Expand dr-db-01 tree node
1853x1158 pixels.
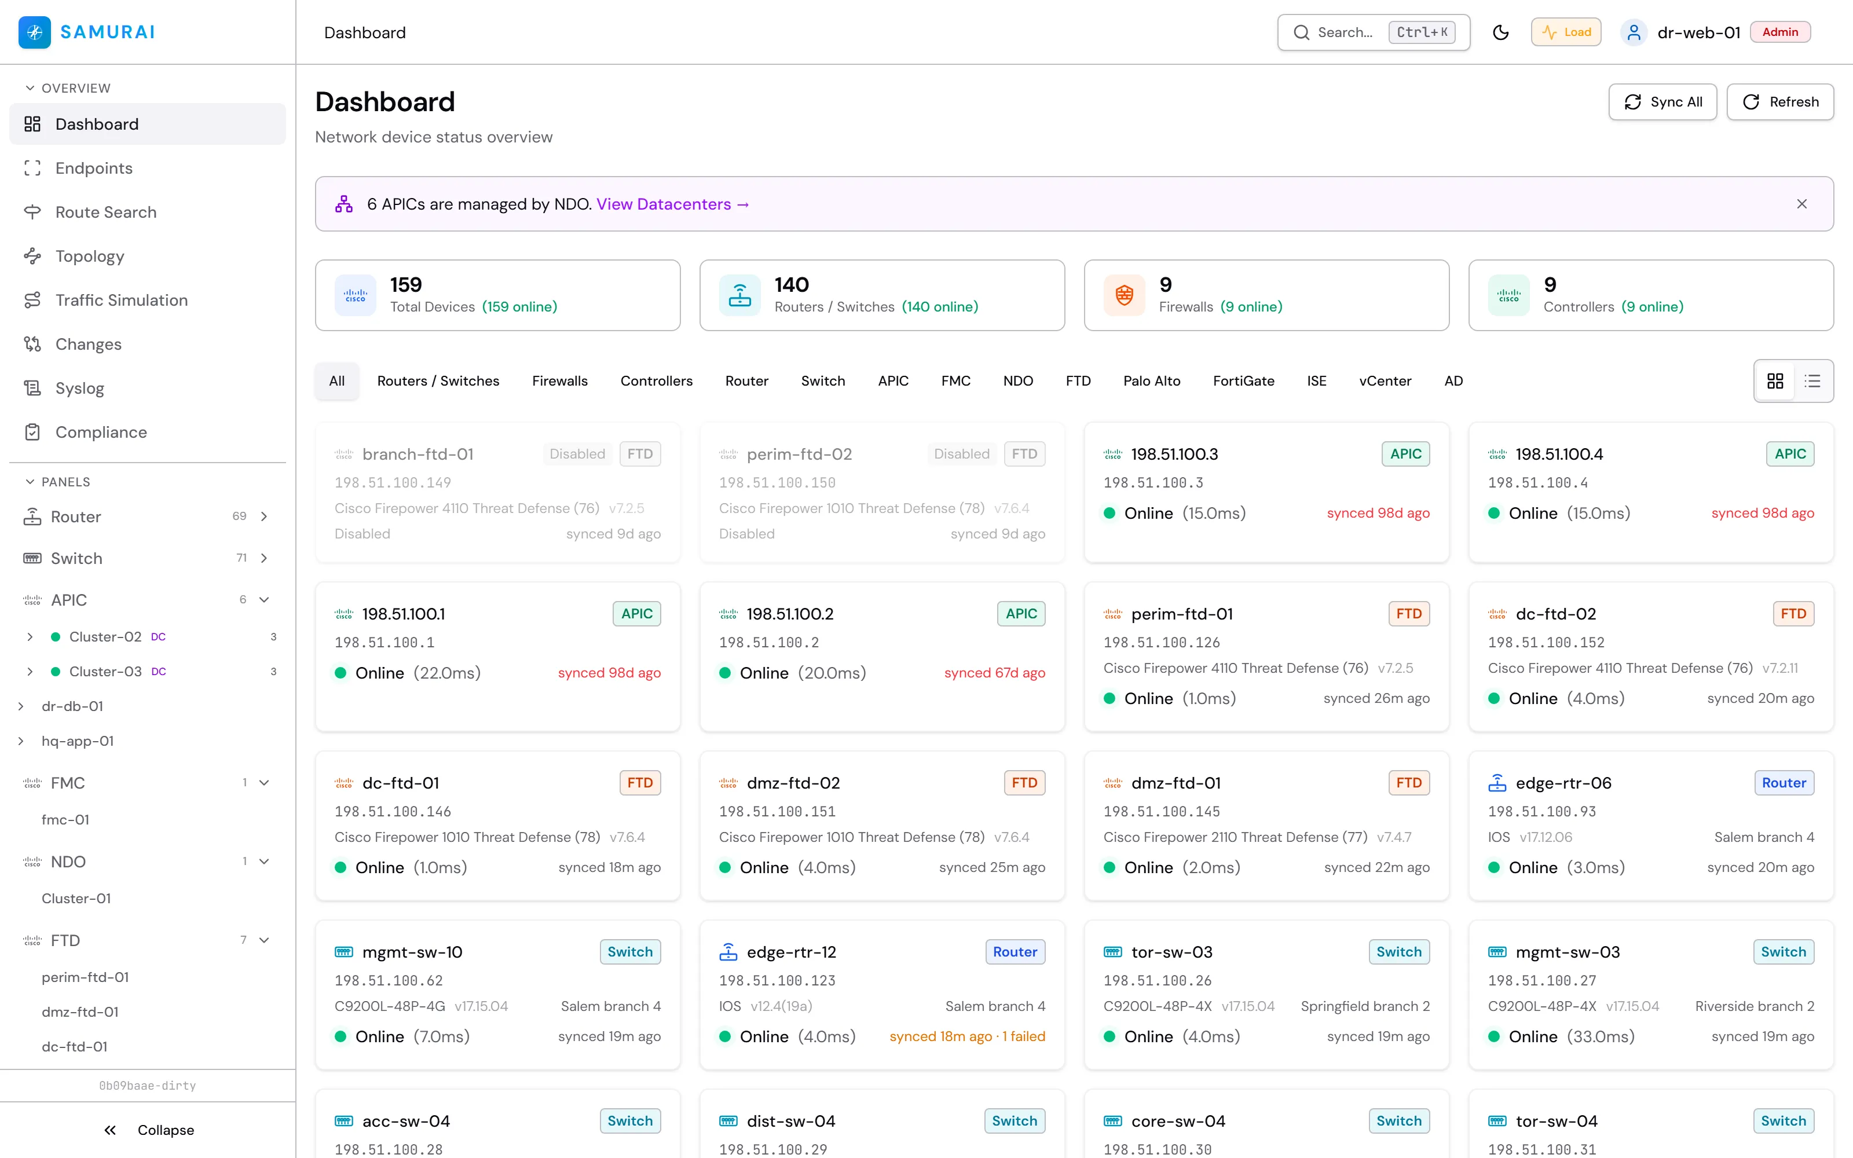[21, 706]
